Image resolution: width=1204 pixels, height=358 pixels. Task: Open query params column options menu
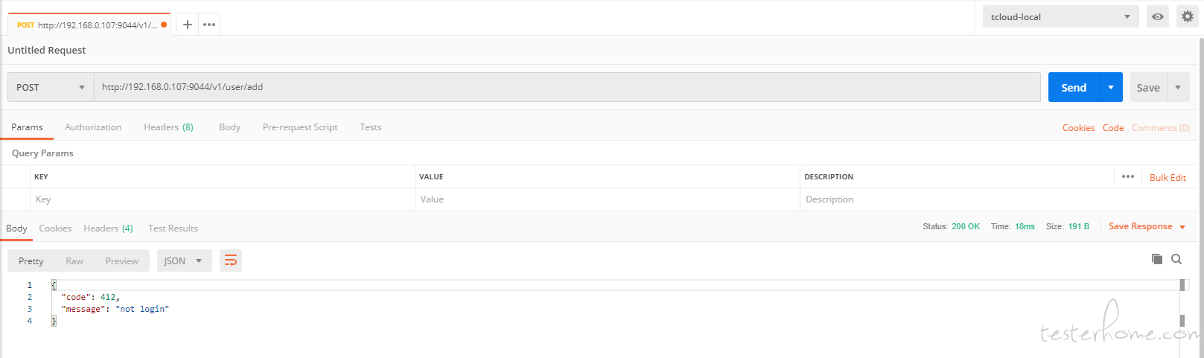tap(1128, 176)
